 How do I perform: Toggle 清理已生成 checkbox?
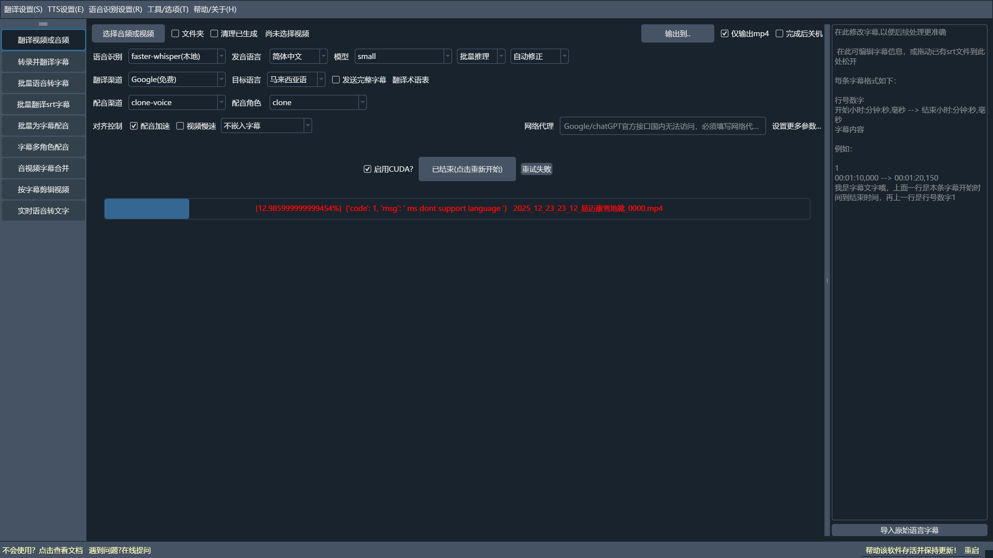(214, 33)
